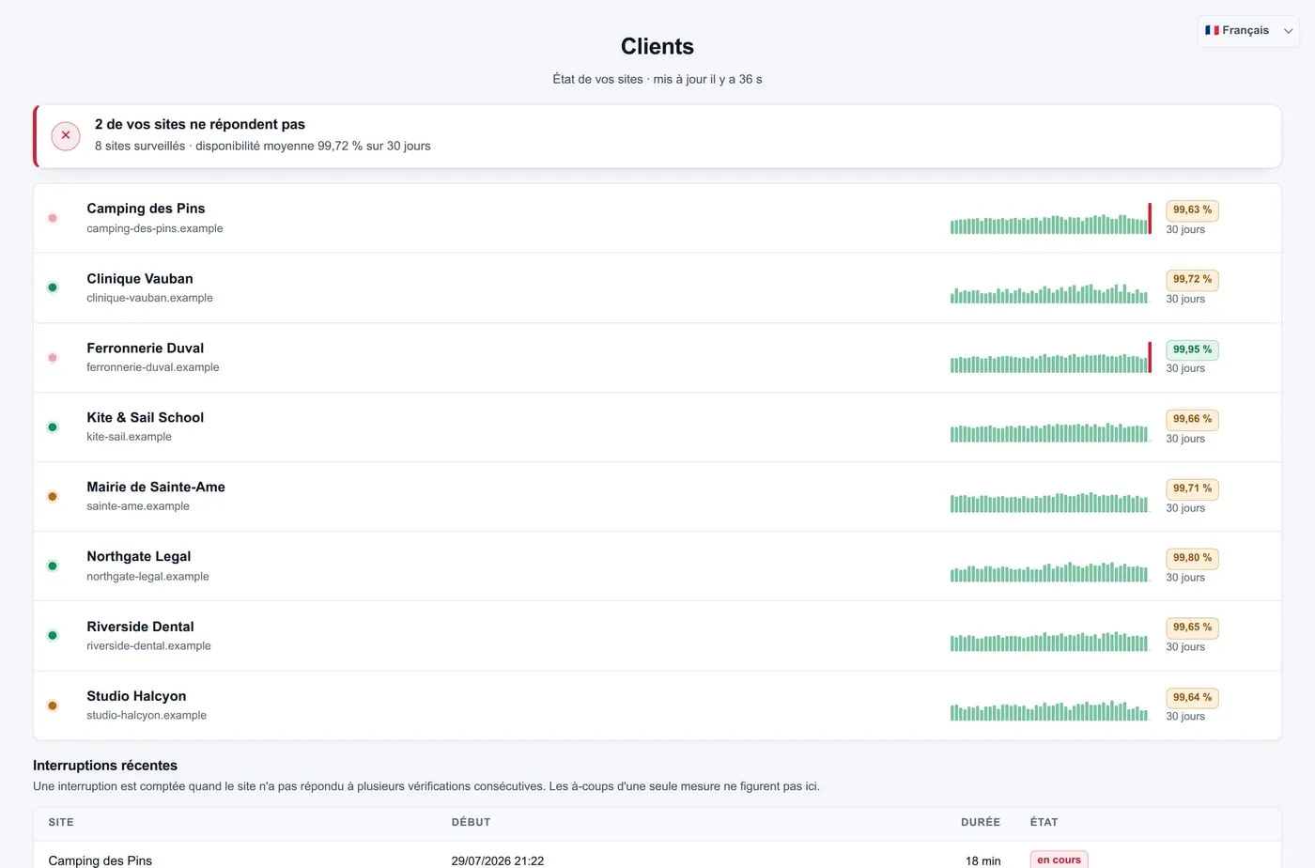Click the 99,80 % uptime badge

tap(1192, 558)
